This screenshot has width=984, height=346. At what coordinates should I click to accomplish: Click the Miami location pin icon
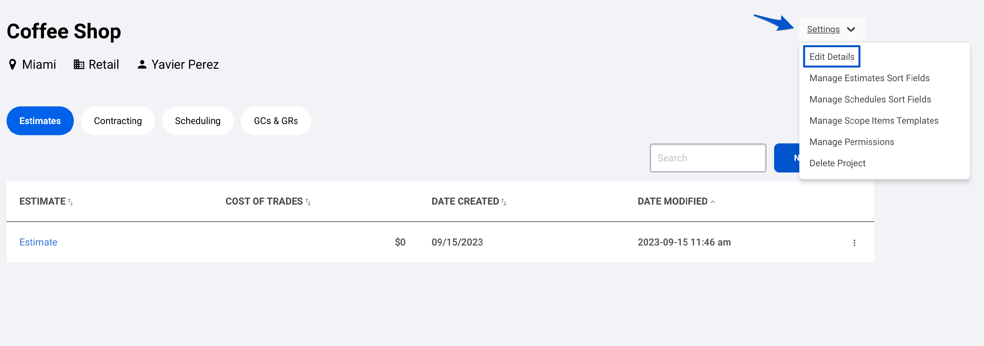13,64
